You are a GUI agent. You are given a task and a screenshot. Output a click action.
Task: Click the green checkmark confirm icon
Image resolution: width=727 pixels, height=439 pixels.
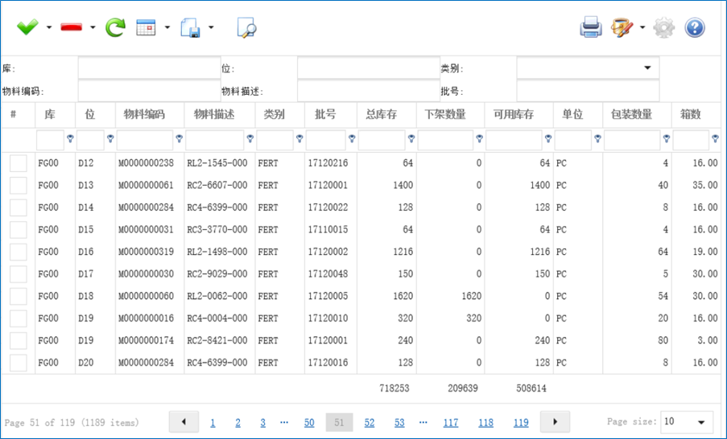tap(27, 27)
